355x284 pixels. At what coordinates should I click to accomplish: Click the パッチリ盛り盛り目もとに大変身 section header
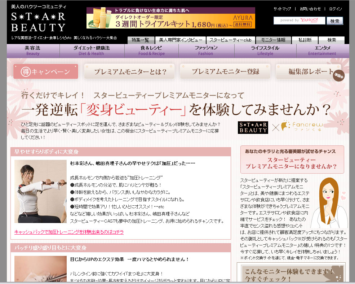pos(121,248)
